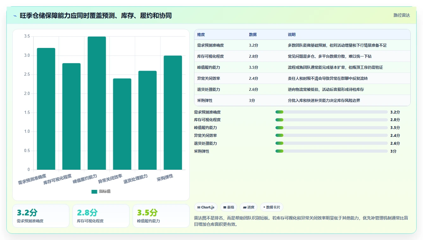Open the 2.8分 库存可视化程度 data card
This screenshot has height=240, width=423.
coord(101,216)
